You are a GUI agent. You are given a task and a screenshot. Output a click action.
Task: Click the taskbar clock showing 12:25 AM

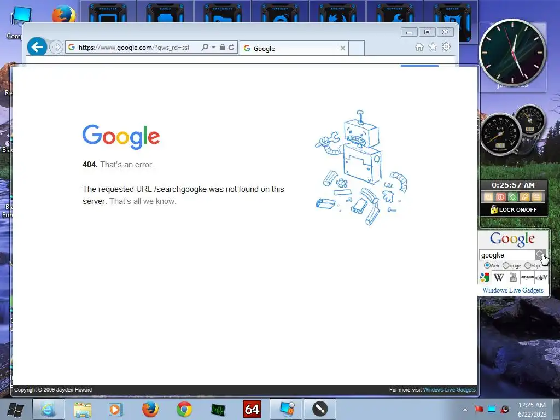tap(532, 409)
